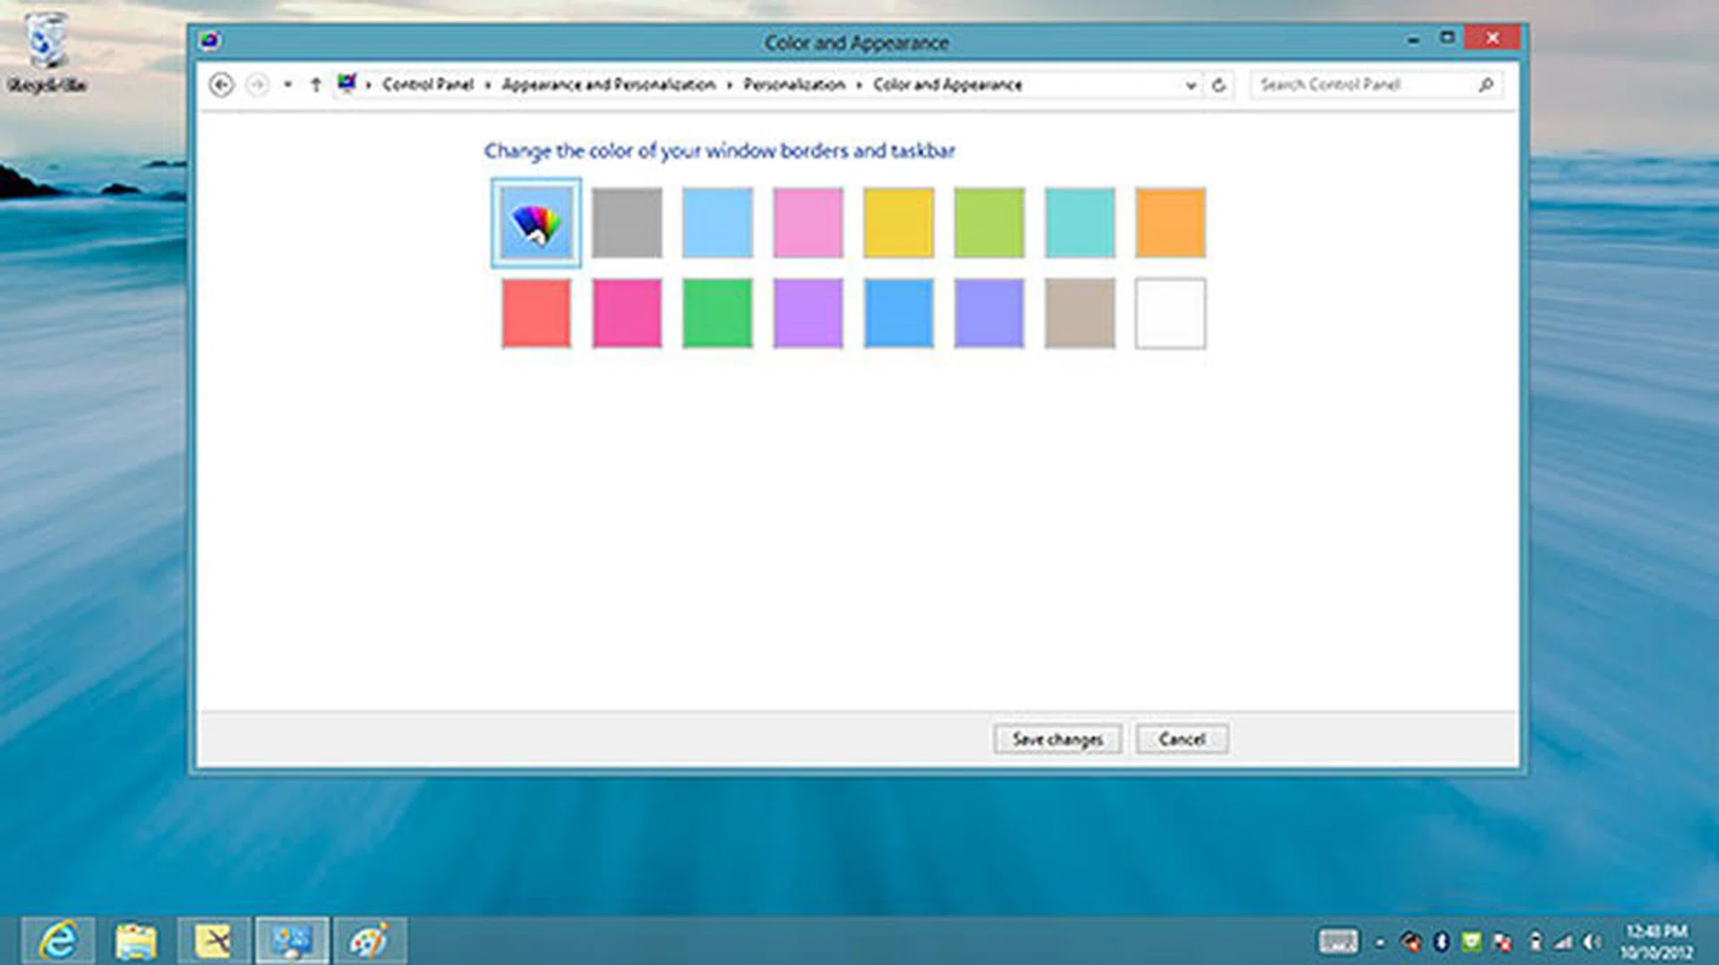The width and height of the screenshot is (1719, 965).
Task: Pick the green swatch in second row
Action: tap(717, 313)
